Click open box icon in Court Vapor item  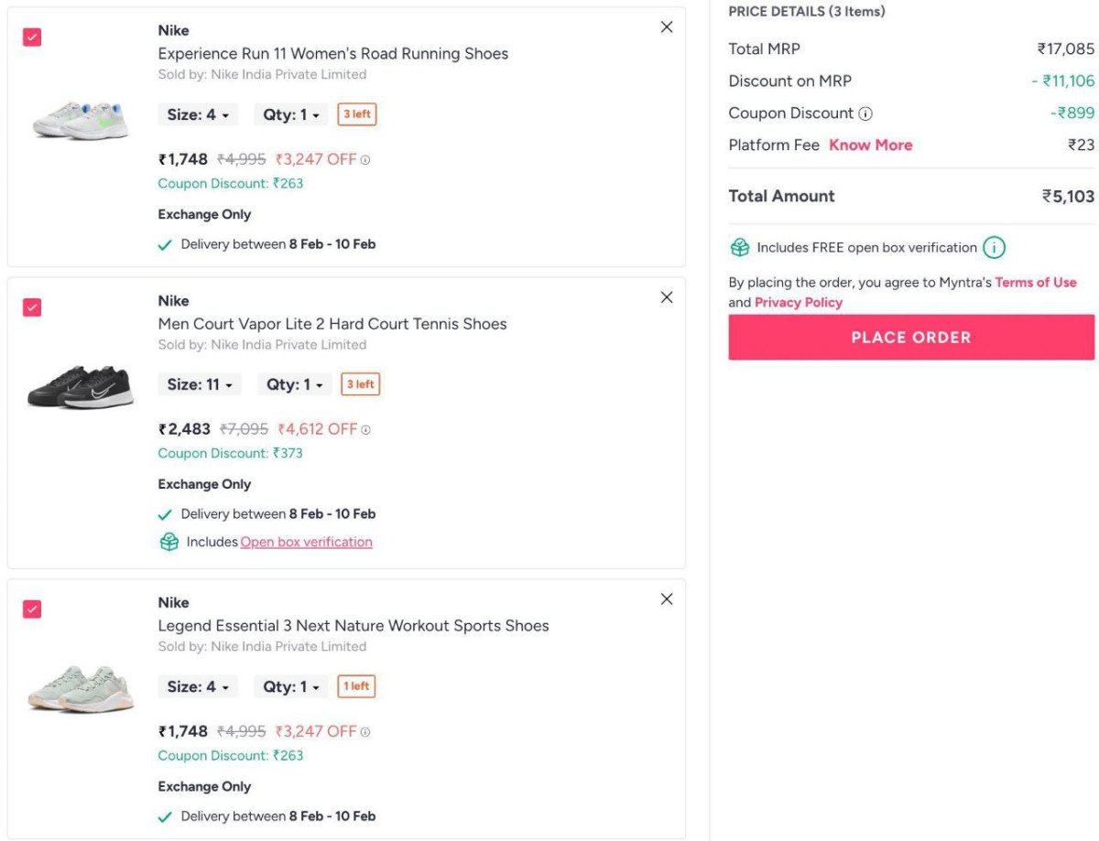(x=169, y=542)
